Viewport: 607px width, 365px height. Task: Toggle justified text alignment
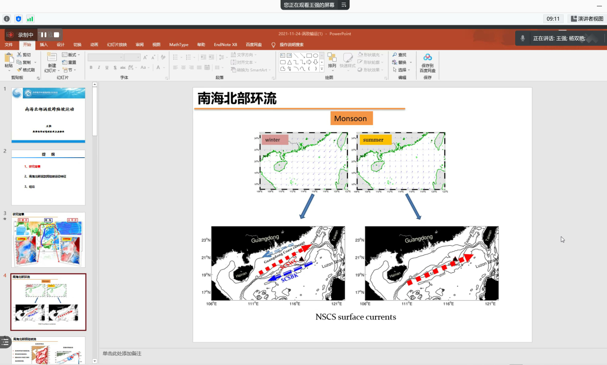199,67
